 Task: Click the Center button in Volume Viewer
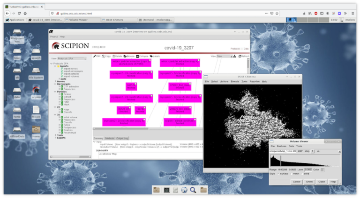296,182
